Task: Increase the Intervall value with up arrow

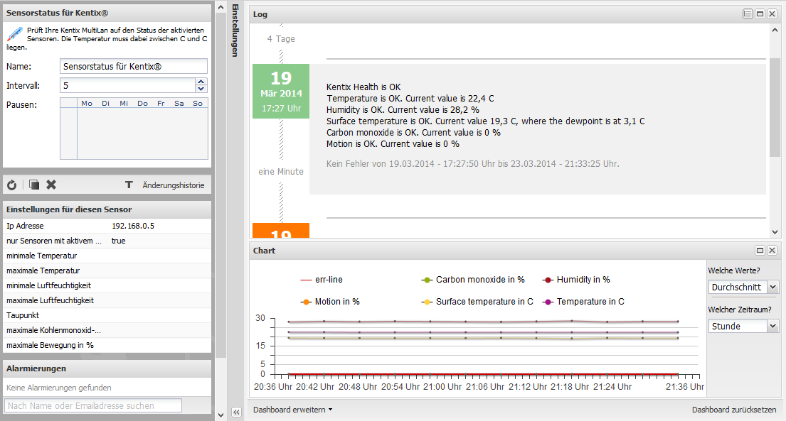Action: 201,82
